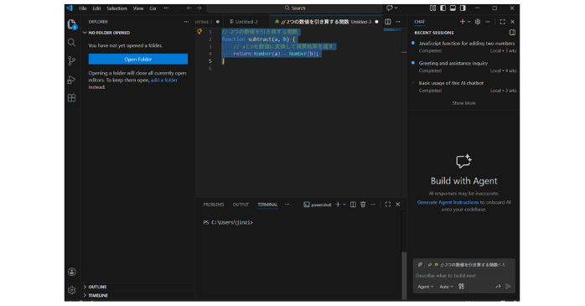Switch to the Problems panel tab
585x306 pixels.
click(x=214, y=205)
